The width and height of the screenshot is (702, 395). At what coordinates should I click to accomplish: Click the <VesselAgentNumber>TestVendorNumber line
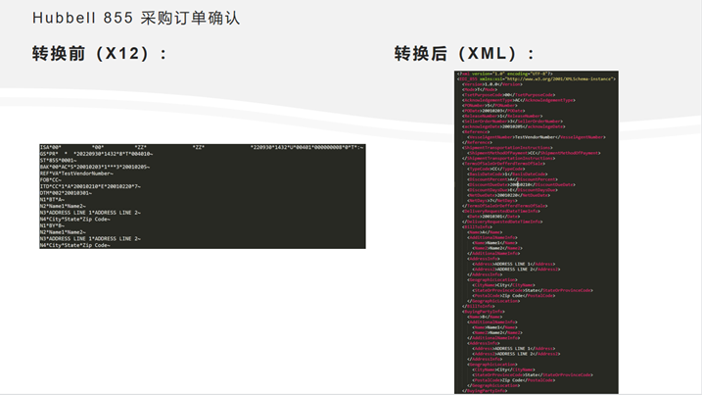click(537, 137)
